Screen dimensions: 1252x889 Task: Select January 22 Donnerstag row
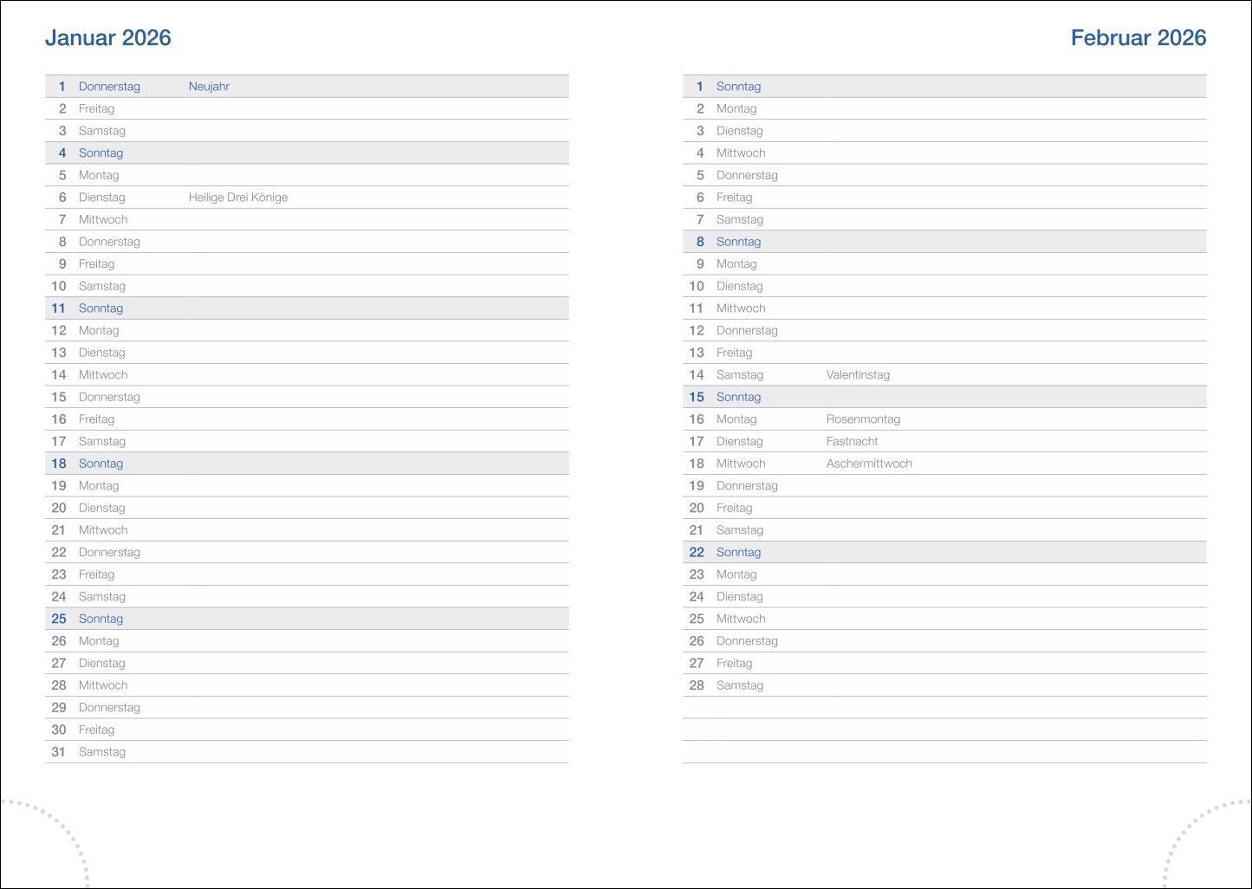[x=307, y=552]
